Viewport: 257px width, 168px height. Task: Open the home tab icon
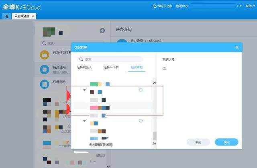tap(7, 16)
